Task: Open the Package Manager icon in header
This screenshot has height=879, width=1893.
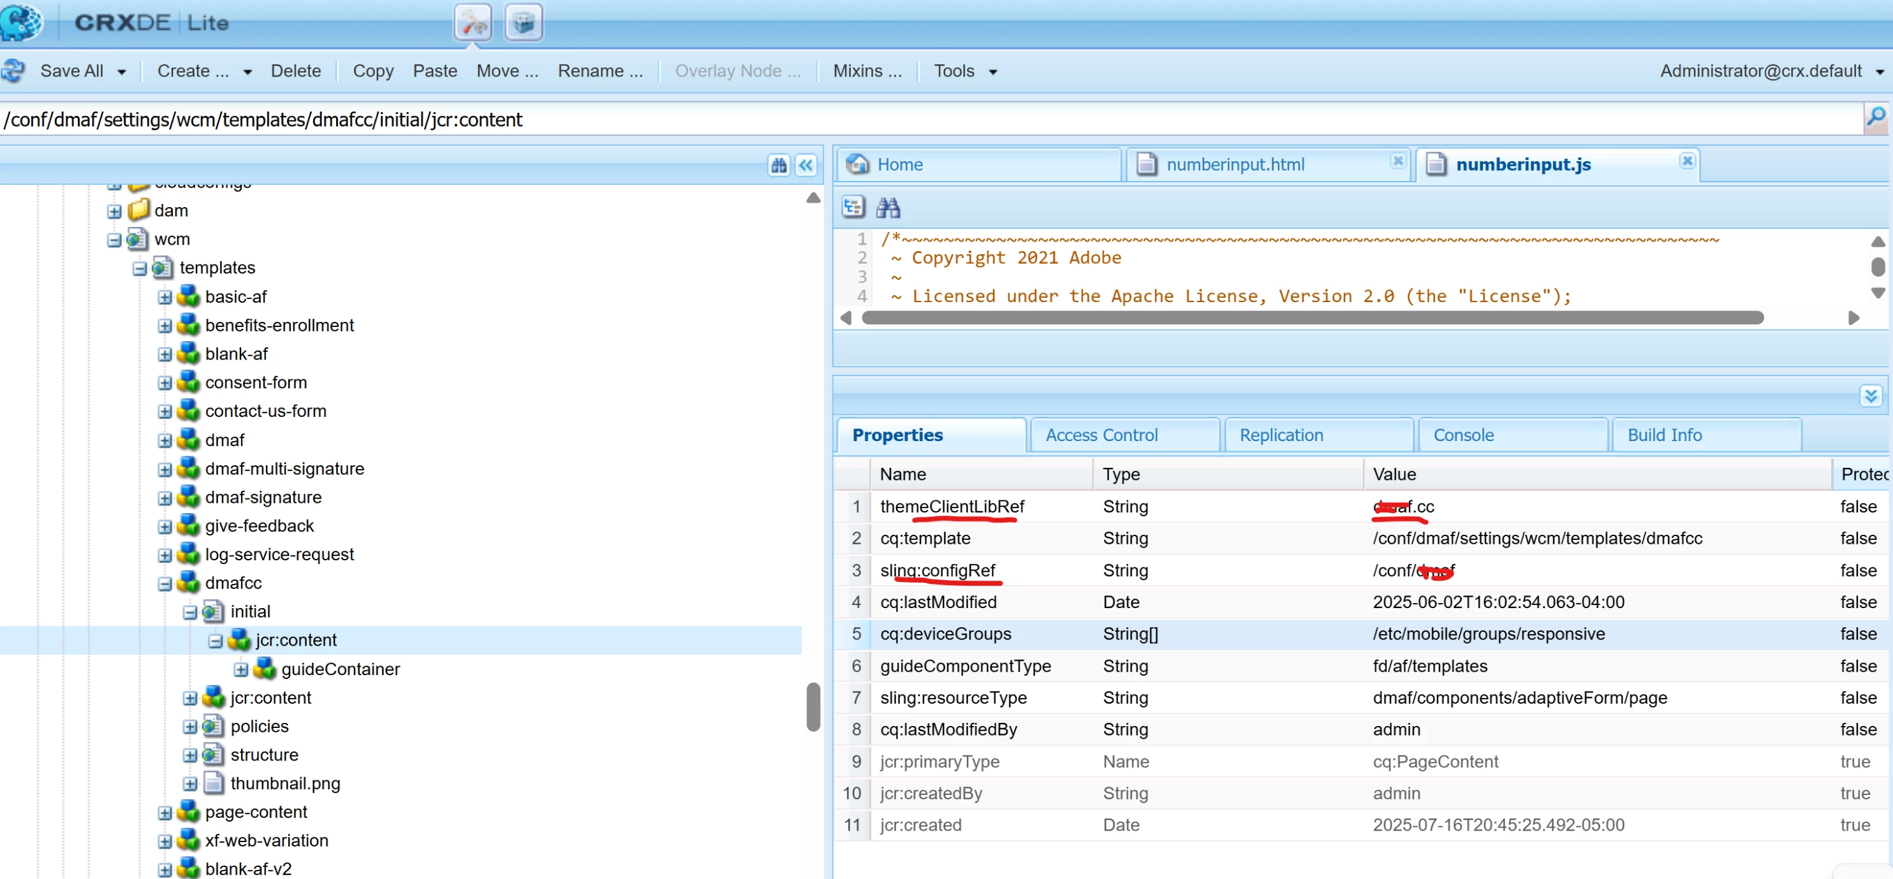Action: 523,22
